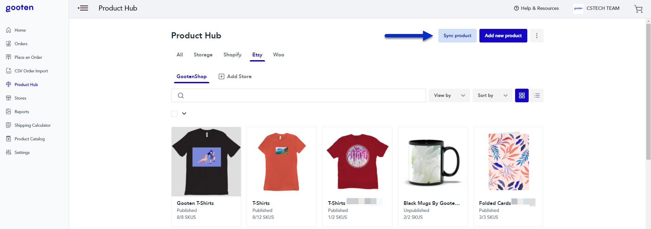Open Reports label in sidebar
651x229 pixels.
[22, 111]
